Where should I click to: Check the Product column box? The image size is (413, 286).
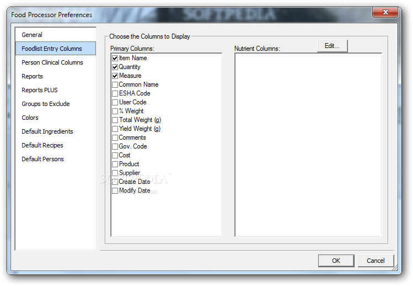click(x=115, y=165)
